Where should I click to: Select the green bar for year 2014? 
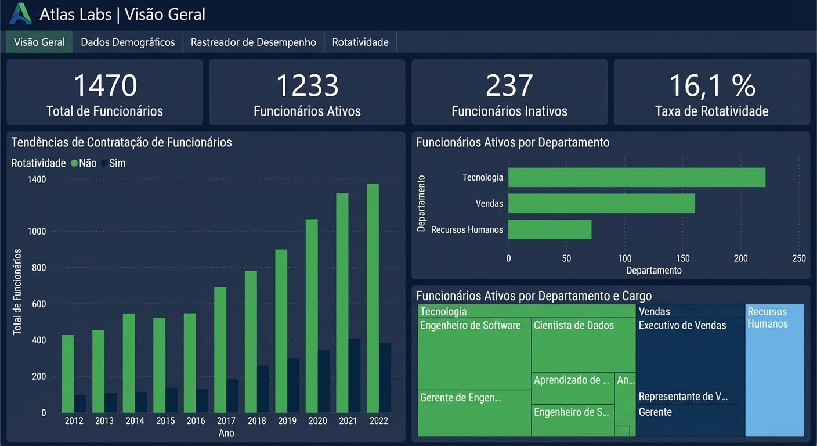[x=129, y=364]
